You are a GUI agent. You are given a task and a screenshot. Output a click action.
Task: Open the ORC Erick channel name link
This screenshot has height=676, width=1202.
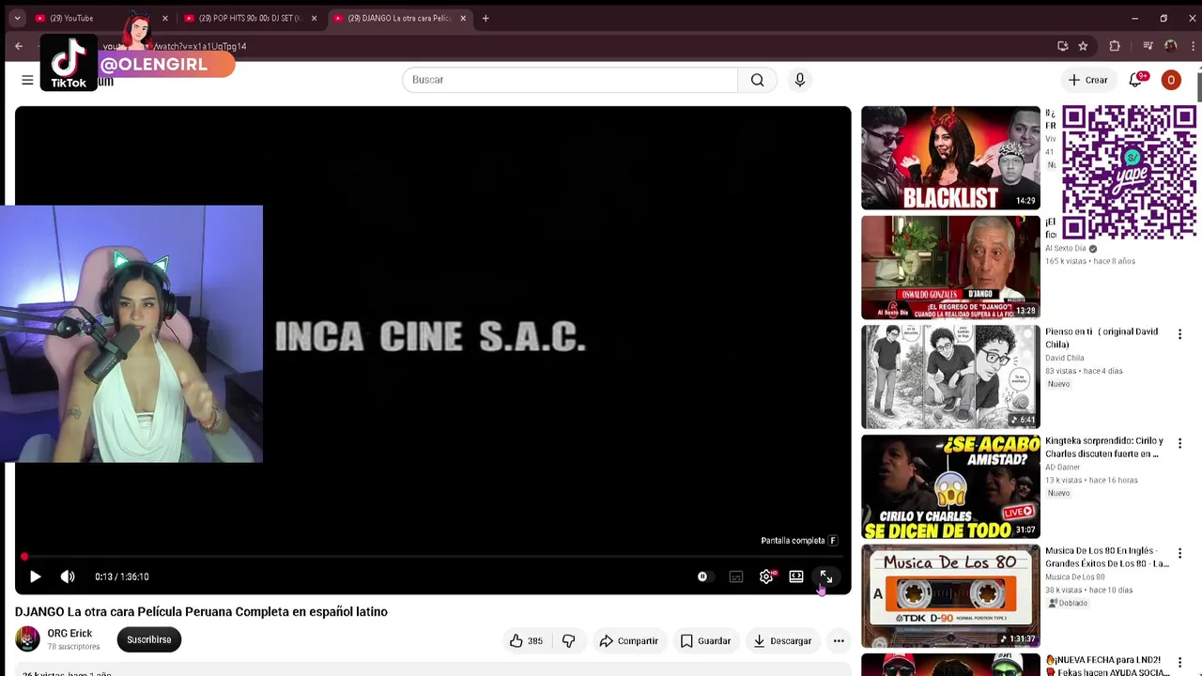click(69, 634)
